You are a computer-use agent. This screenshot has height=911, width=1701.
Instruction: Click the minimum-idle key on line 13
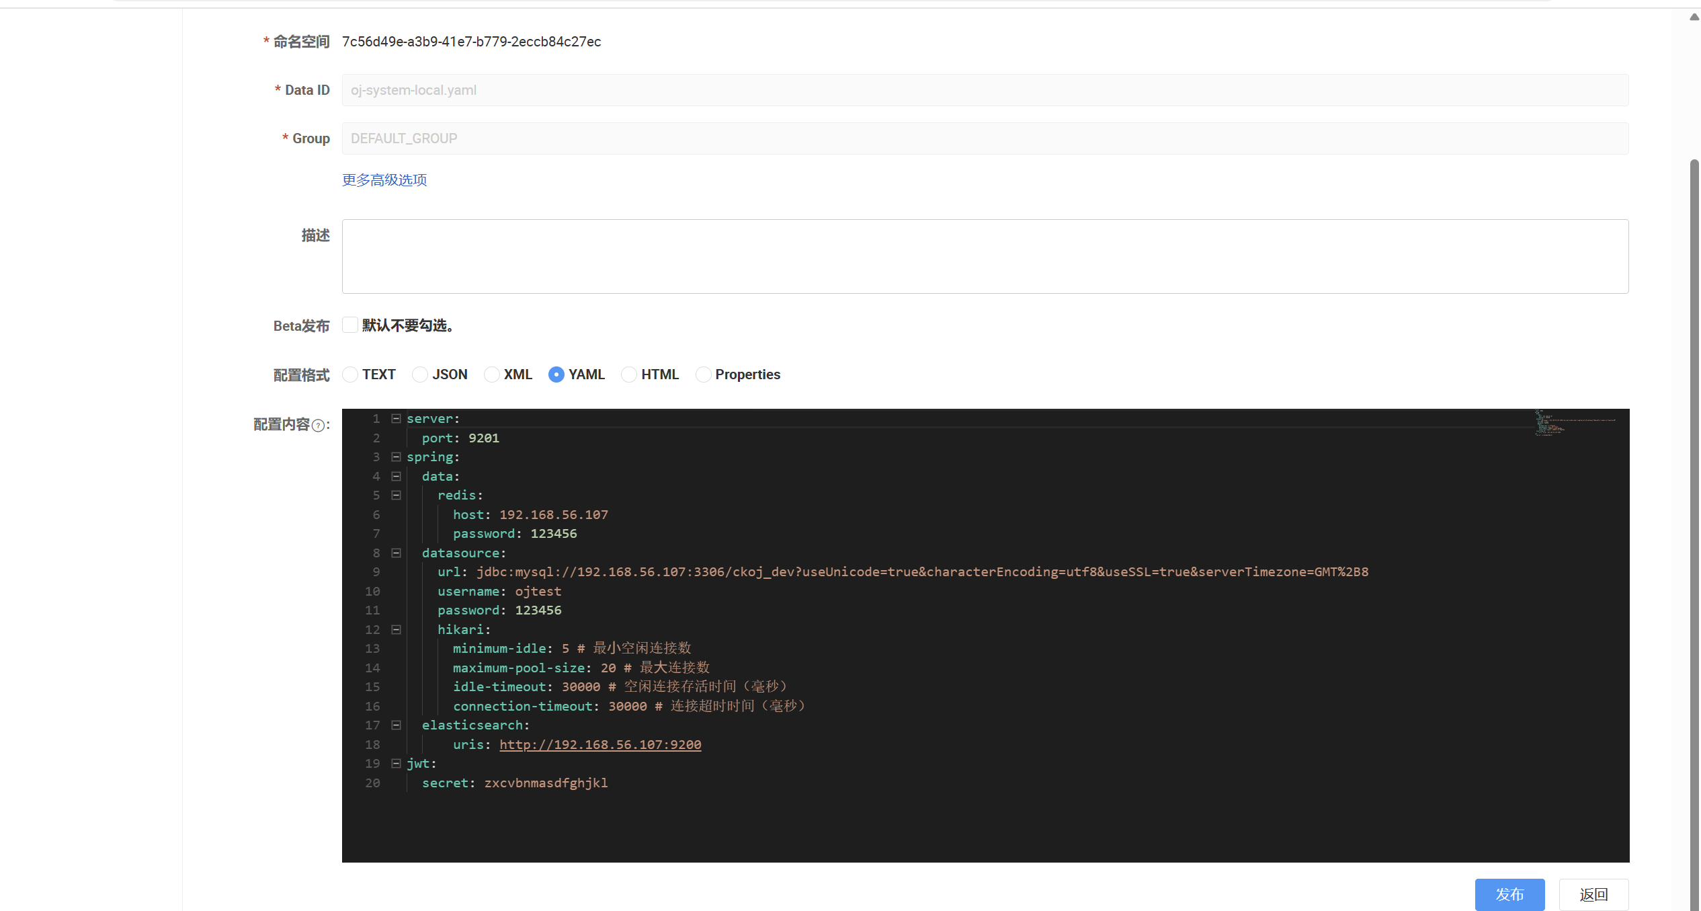point(499,649)
